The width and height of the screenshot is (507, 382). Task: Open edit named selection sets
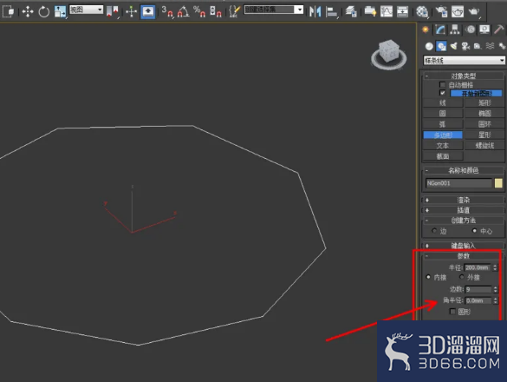point(234,11)
